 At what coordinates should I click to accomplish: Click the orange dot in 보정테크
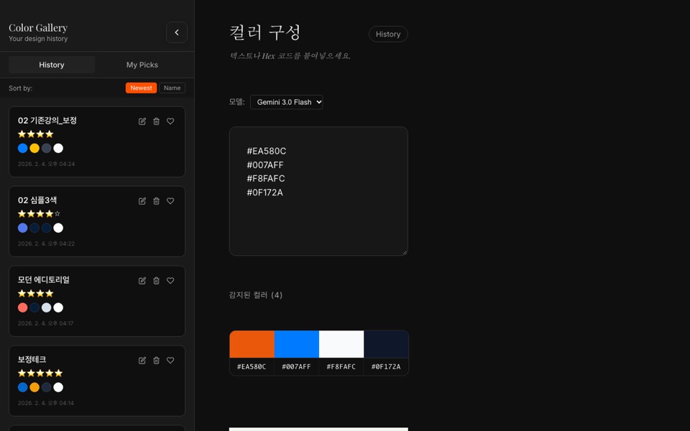click(x=34, y=387)
